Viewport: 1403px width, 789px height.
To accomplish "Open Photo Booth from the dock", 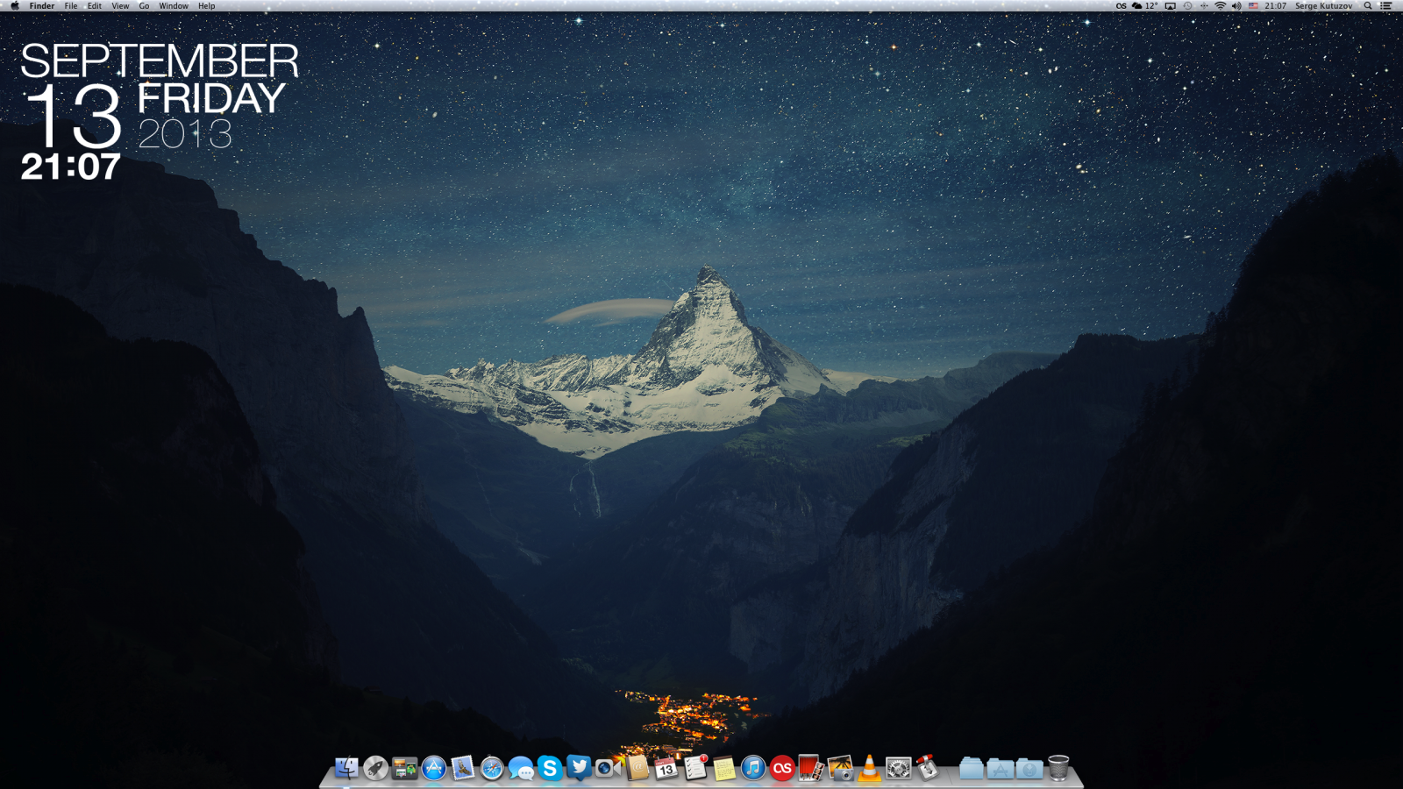I will pos(811,769).
